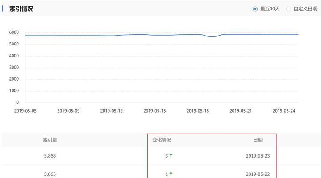Click the 2019-05-21 x-axis label
Image resolution: width=321 pixels, height=178 pixels.
pos(241,111)
